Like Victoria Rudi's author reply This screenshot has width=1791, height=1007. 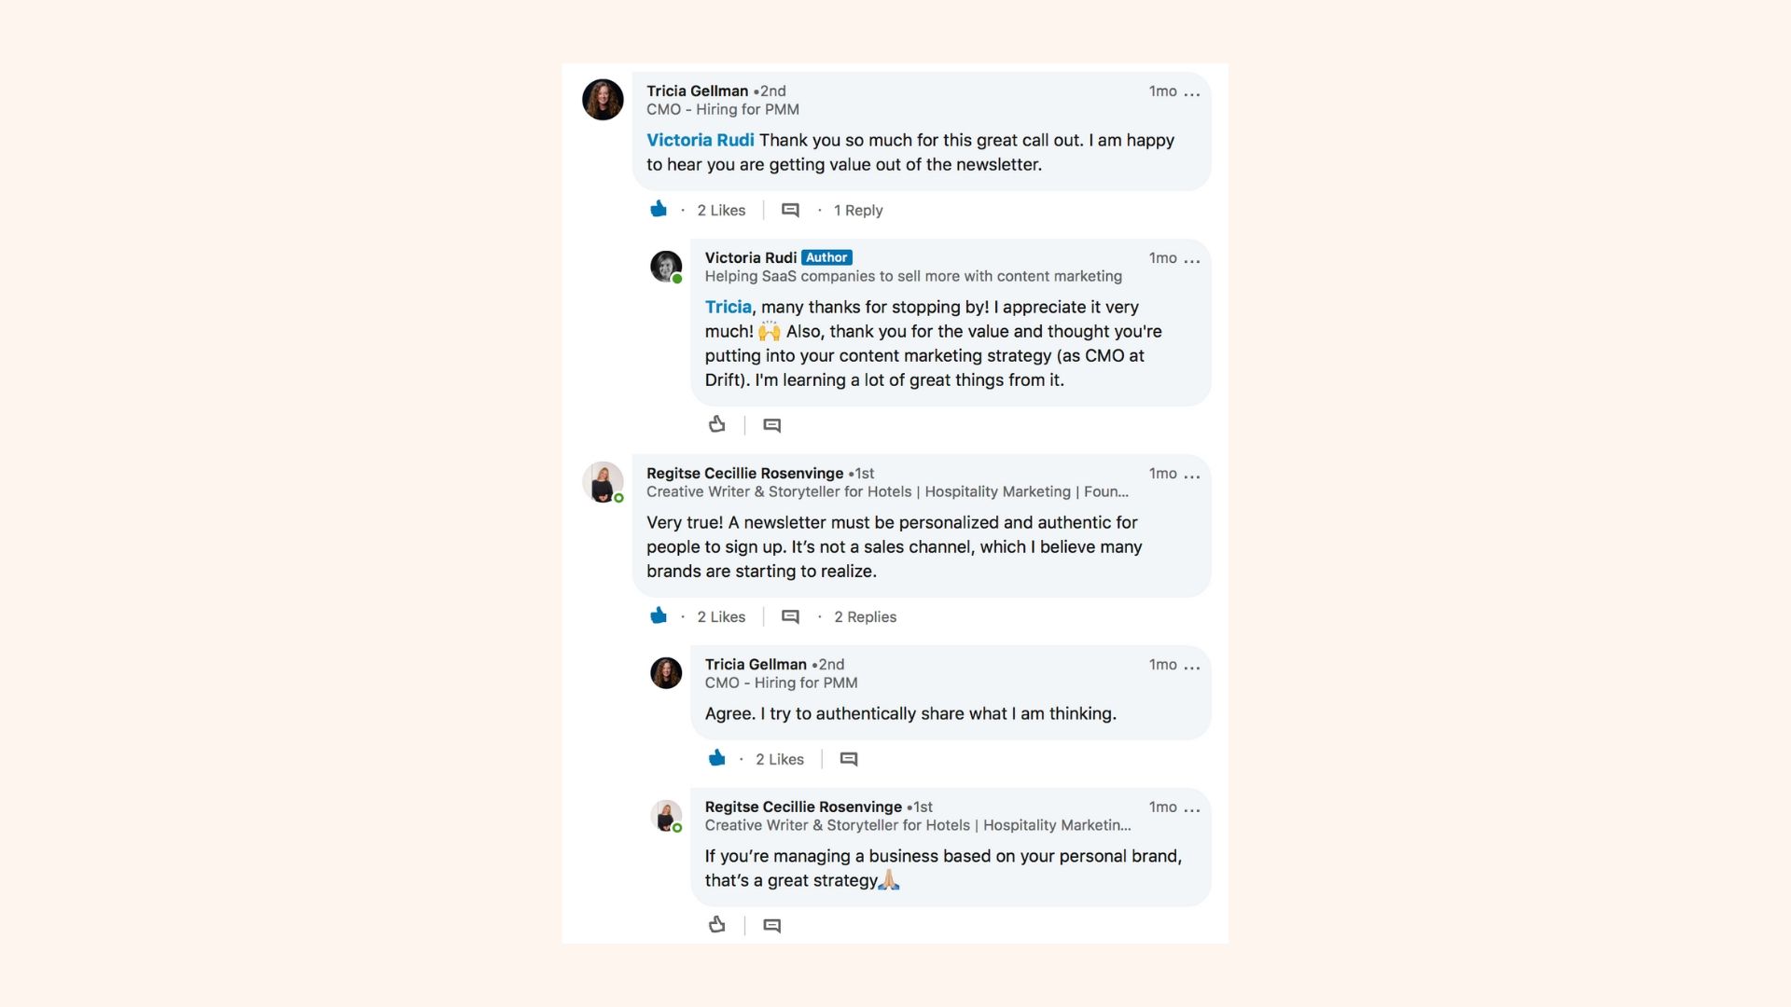pyautogui.click(x=716, y=424)
